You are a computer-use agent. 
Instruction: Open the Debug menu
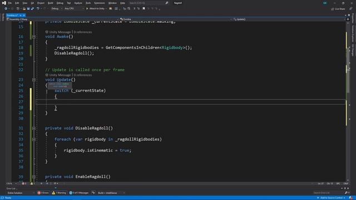pos(60,3)
